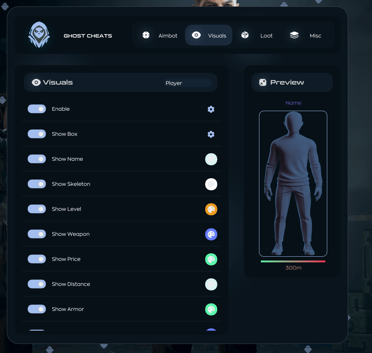This screenshot has width=372, height=353.
Task: Open the Player dropdown selector
Action: pos(187,83)
